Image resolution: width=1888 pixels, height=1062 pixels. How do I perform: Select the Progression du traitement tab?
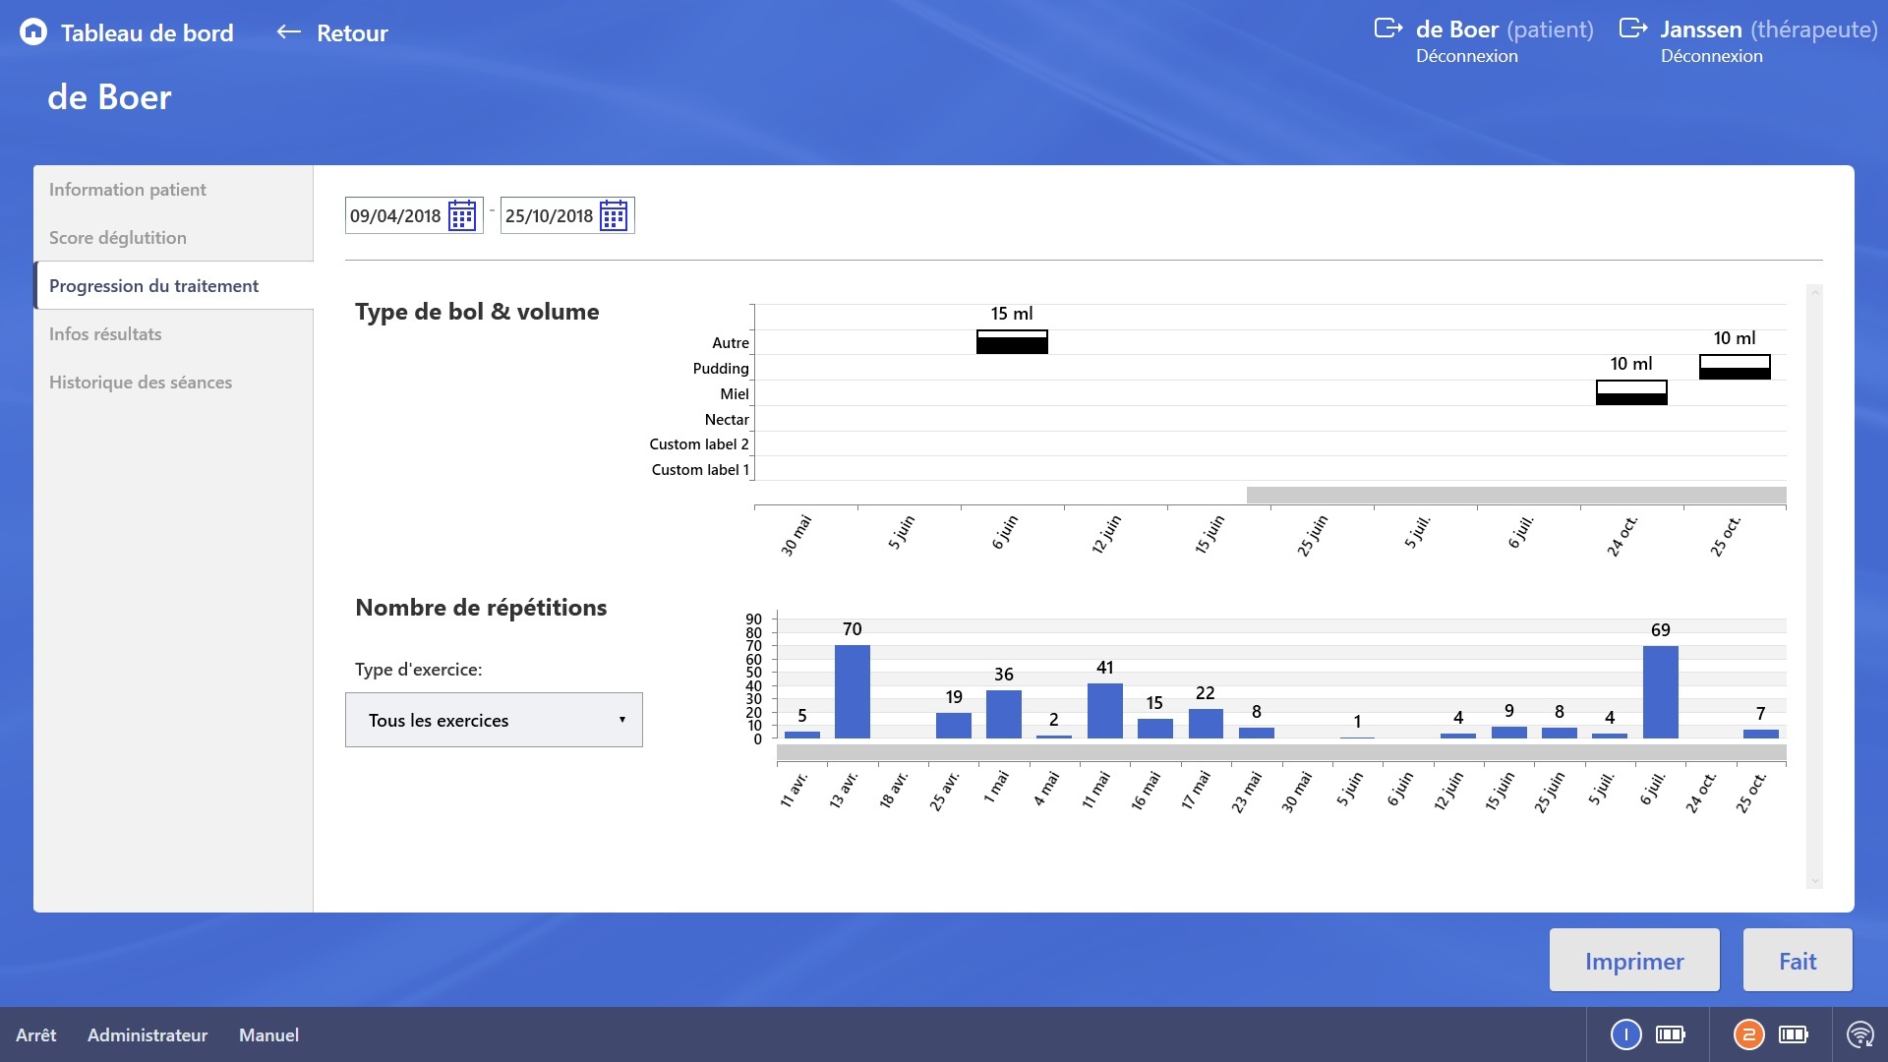[x=173, y=285]
